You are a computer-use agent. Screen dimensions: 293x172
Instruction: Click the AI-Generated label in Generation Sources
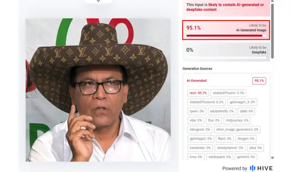pyautogui.click(x=196, y=81)
